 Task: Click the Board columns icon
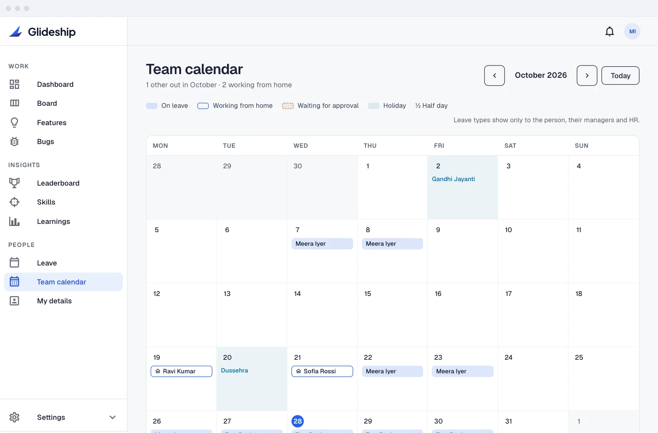click(14, 103)
